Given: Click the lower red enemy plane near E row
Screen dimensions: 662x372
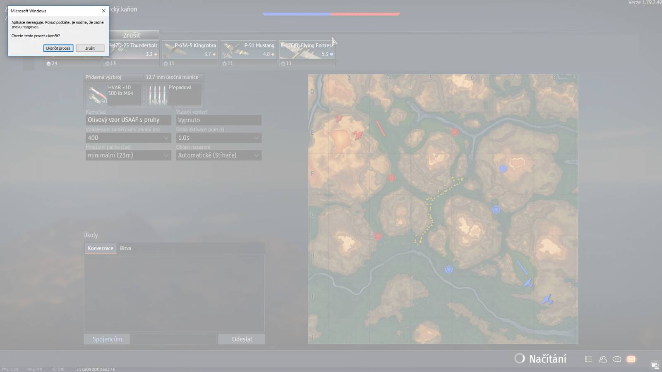Looking at the screenshot, I should [x=358, y=135].
